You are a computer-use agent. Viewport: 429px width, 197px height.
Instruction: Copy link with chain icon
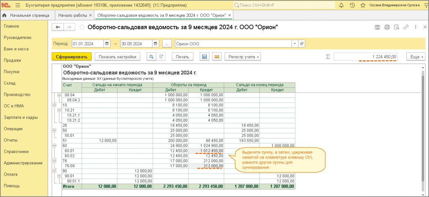pos(406,27)
